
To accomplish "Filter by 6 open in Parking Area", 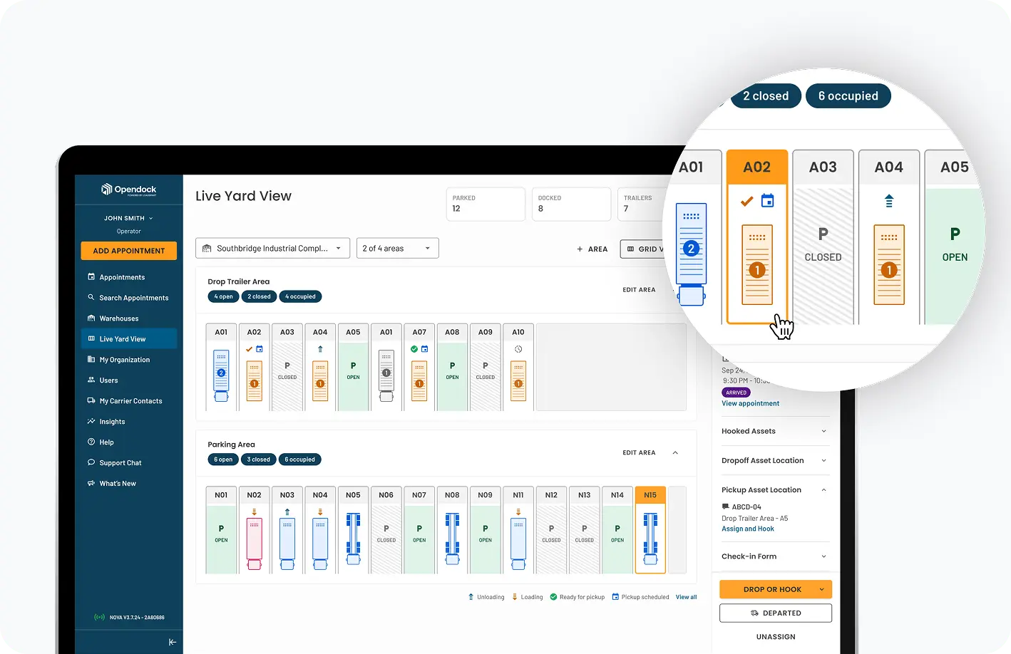I will (x=223, y=460).
